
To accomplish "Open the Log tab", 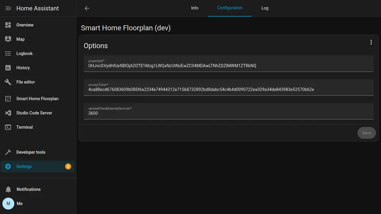I will pyautogui.click(x=265, y=8).
